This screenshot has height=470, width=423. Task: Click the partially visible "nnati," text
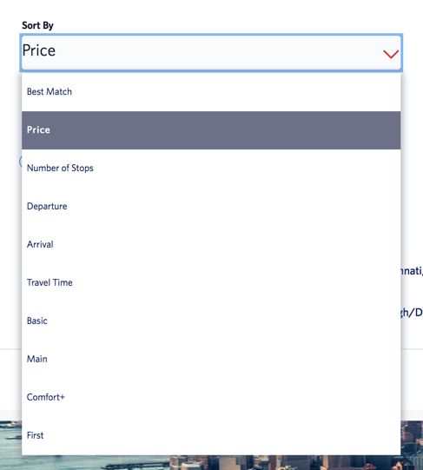click(412, 271)
